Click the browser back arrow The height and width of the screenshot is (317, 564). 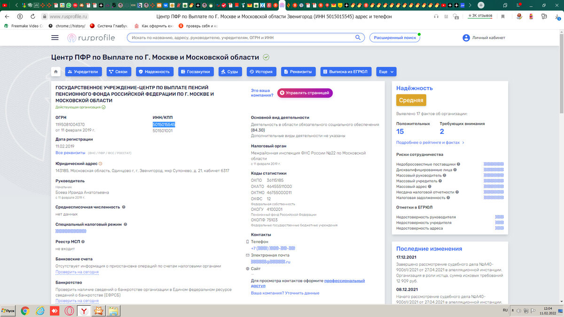coord(8,16)
